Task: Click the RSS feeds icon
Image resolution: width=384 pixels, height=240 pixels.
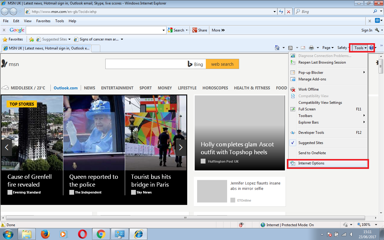Action: point(290,48)
